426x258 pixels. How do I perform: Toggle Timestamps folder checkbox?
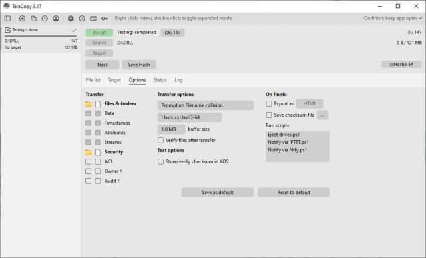pyautogui.click(x=88, y=123)
